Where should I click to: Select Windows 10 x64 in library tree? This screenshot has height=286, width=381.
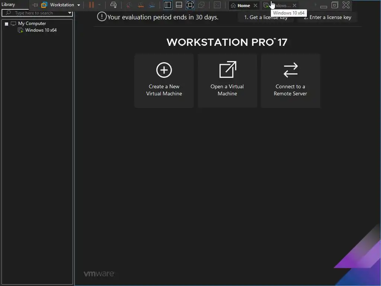[x=41, y=30]
